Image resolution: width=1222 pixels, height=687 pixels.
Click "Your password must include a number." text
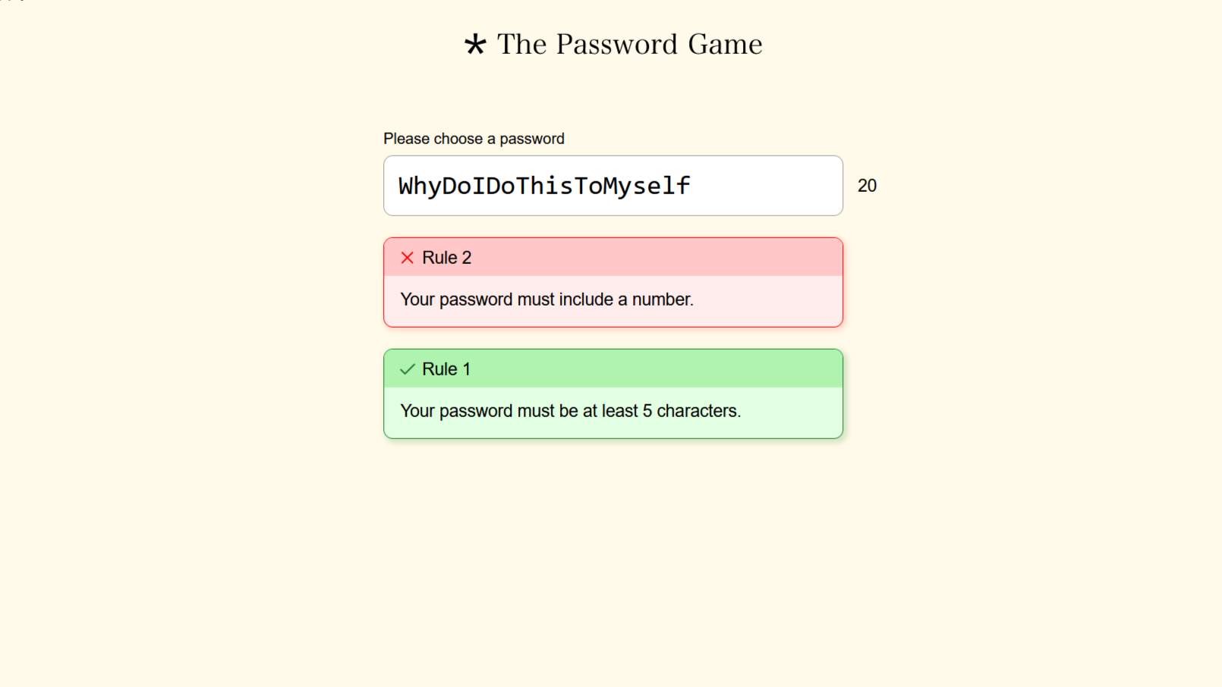pyautogui.click(x=546, y=300)
